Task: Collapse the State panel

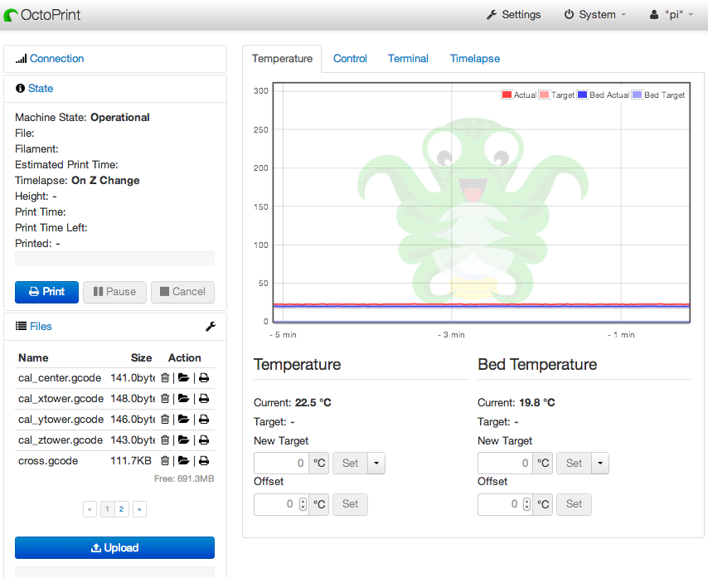Action: point(41,89)
